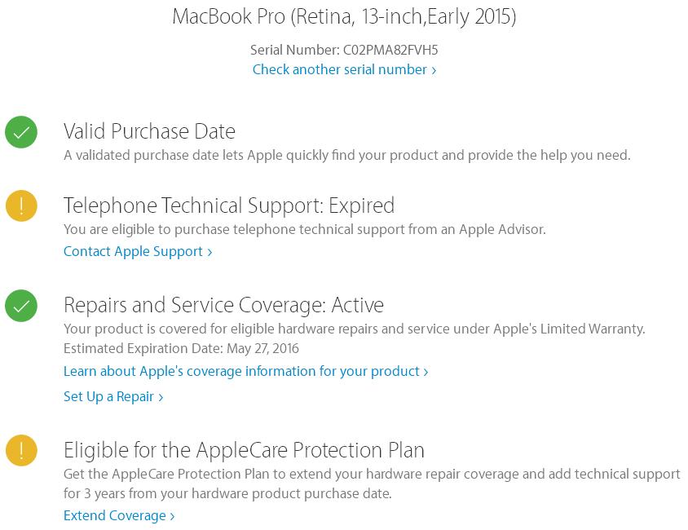Click the MacBook Pro product title
The height and width of the screenshot is (530, 688).
[344, 16]
